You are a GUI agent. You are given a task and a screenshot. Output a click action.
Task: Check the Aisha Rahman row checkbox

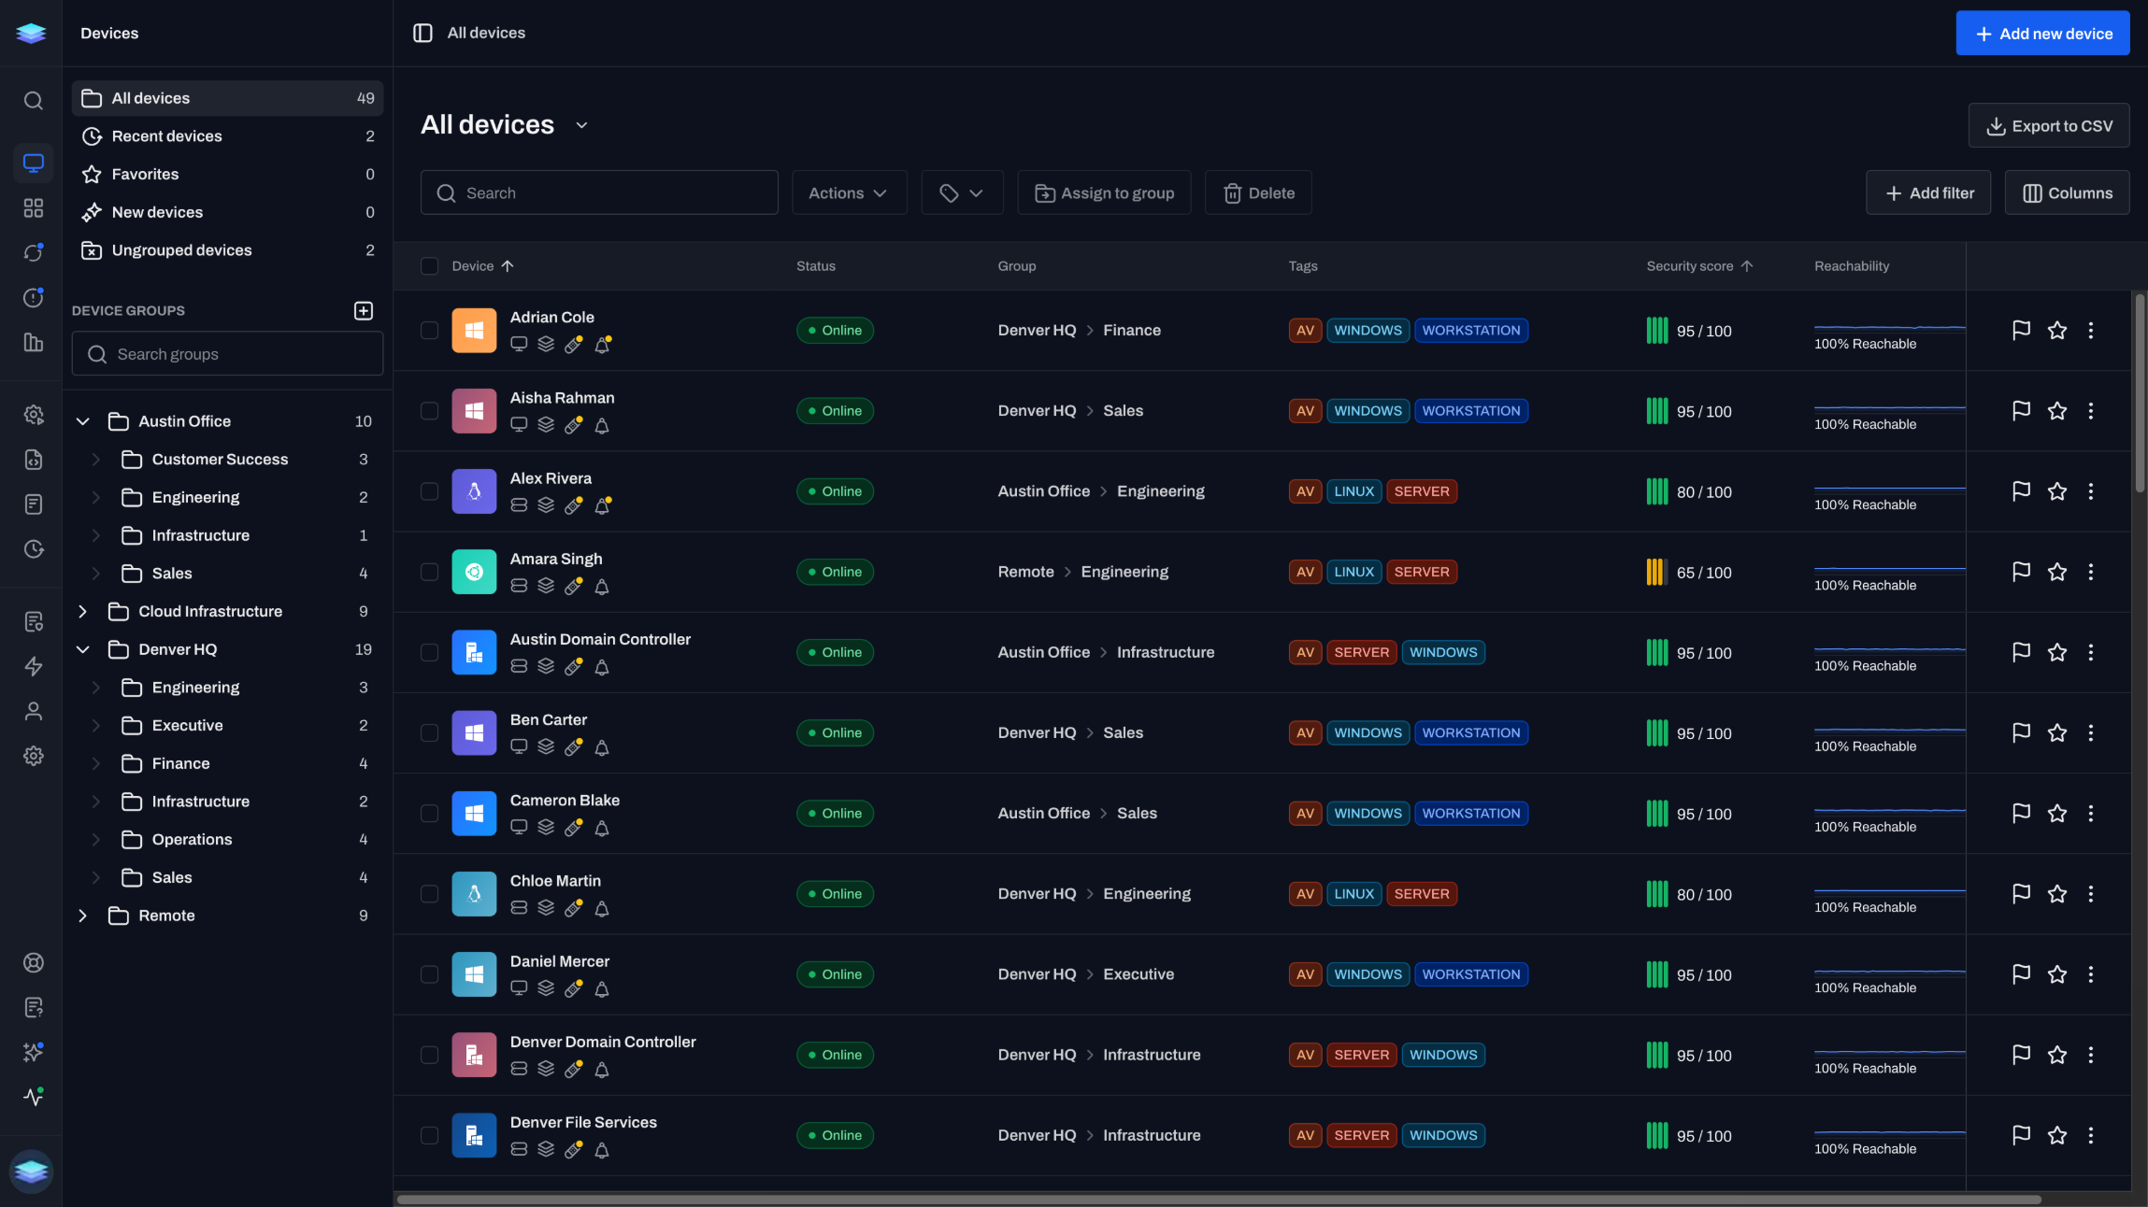(x=429, y=410)
